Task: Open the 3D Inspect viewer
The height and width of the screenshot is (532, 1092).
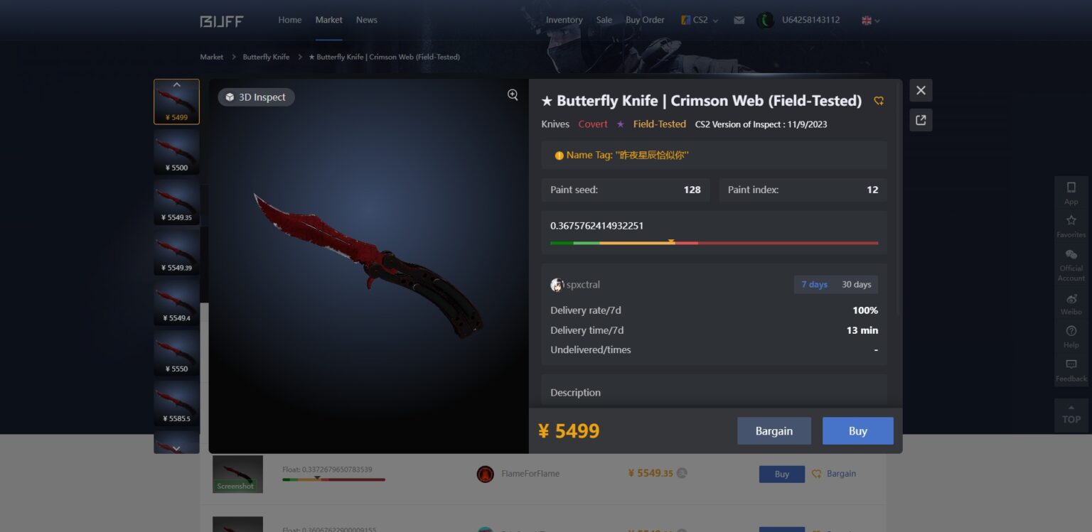Action: [x=256, y=97]
